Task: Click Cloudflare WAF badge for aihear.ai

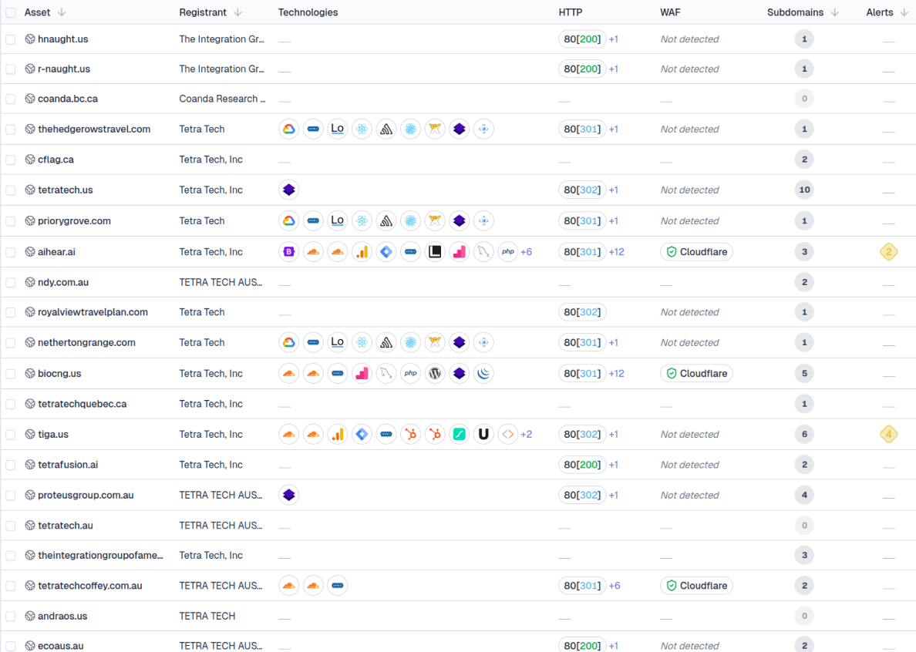Action: point(696,251)
